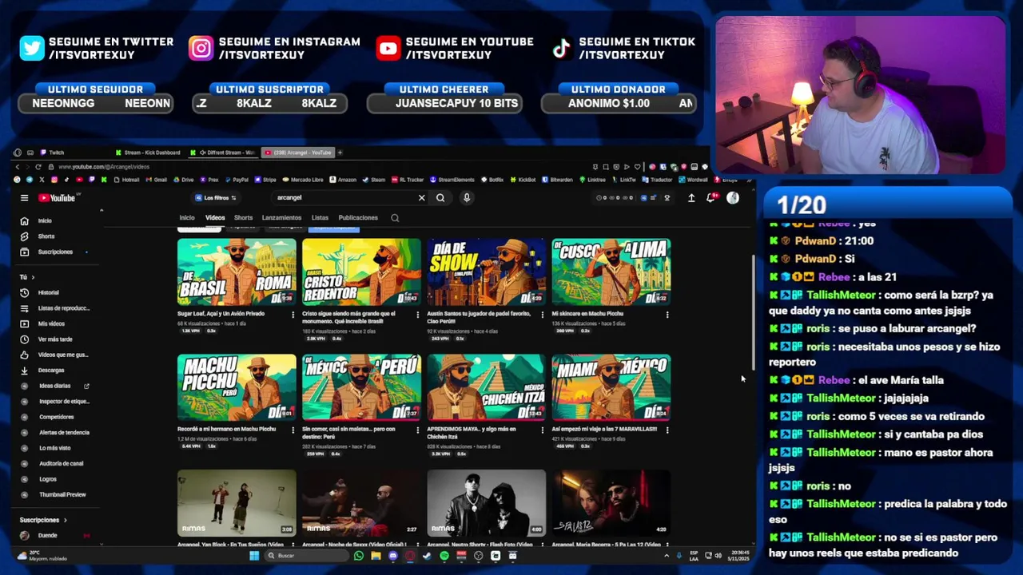
Task: Open the Gmail bookmark
Action: pos(157,180)
